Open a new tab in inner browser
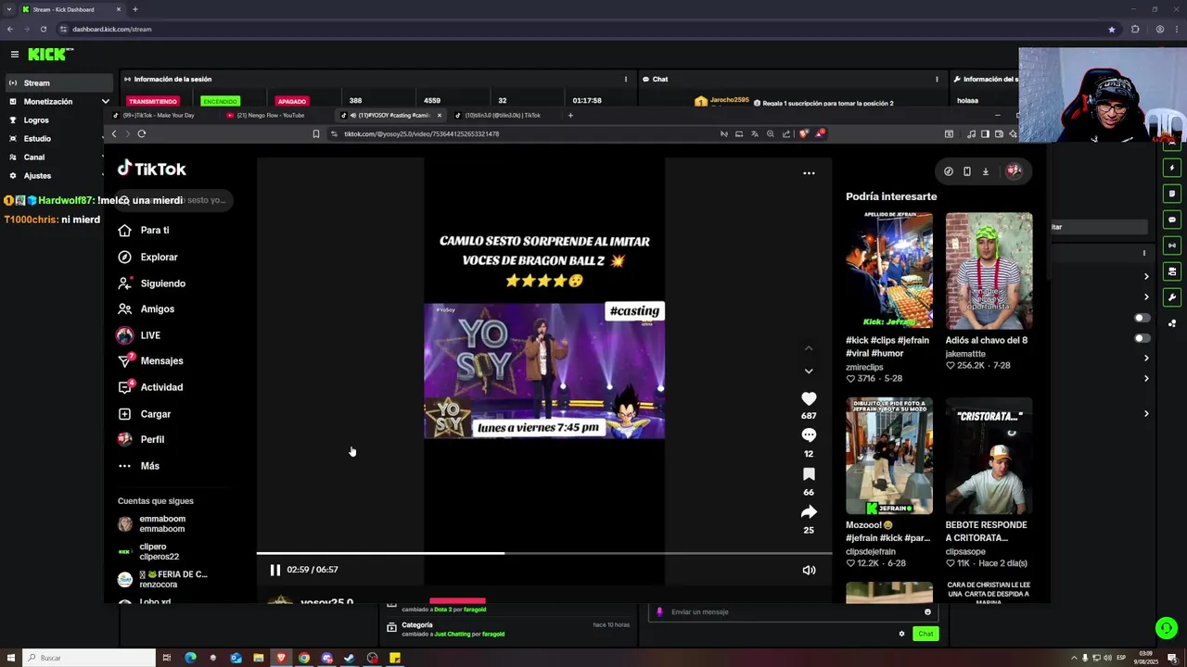This screenshot has width=1187, height=667. click(x=570, y=116)
